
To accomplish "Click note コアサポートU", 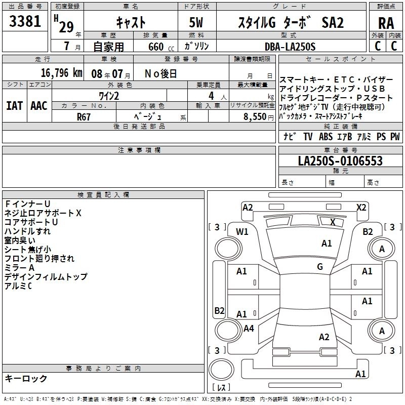I will click(x=31, y=222).
